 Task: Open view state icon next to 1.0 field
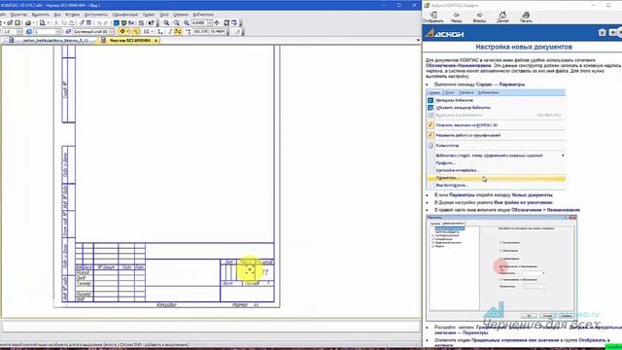(x=29, y=31)
